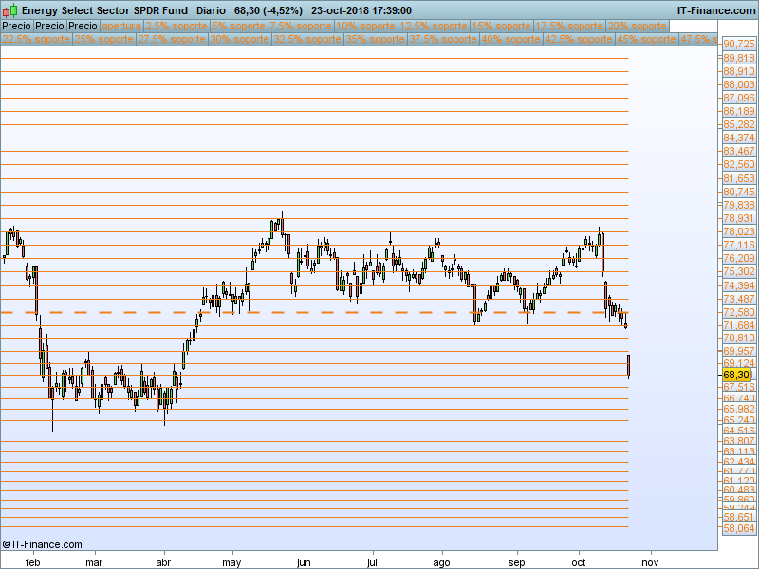The image size is (759, 569).
Task: Select the 10% soporte label
Action: click(x=365, y=26)
